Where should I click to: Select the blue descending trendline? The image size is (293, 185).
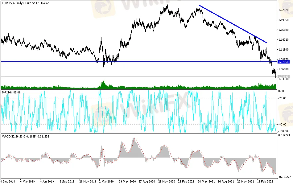point(233,24)
